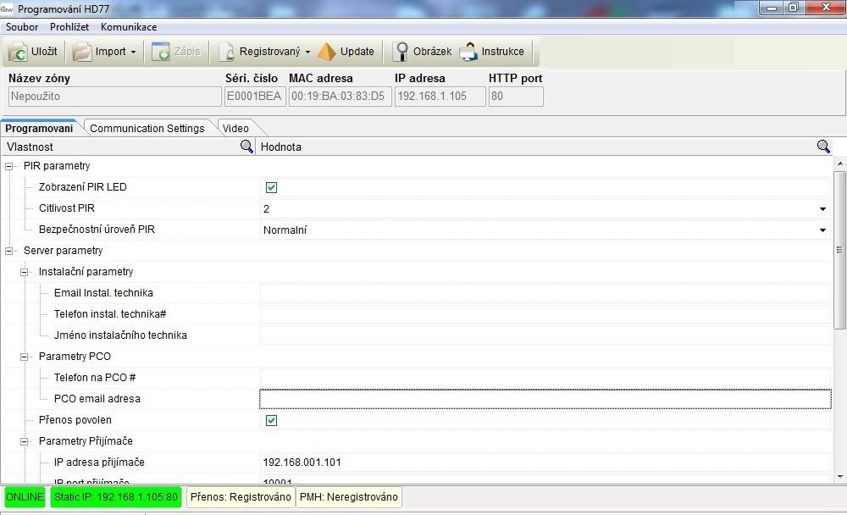
Task: Click the Hodnota column header
Action: click(544, 147)
